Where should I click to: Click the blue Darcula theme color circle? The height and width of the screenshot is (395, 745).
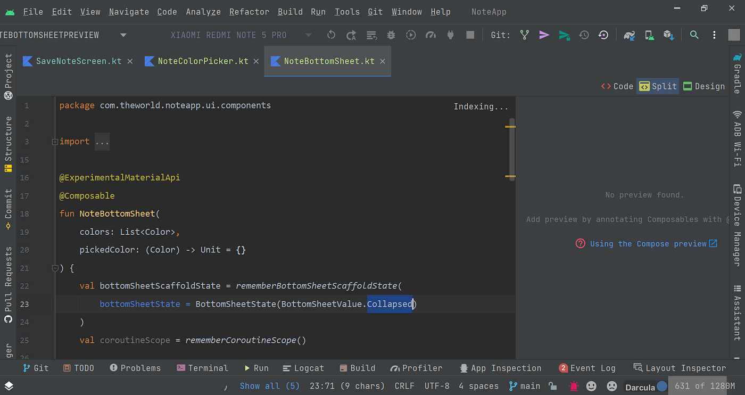661,386
